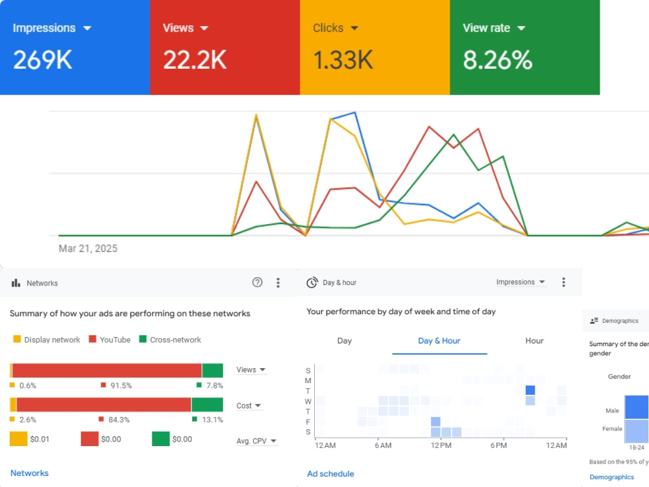Click the green Cross-network segment in Cost bar
This screenshot has width=649, height=487.
tap(208, 405)
